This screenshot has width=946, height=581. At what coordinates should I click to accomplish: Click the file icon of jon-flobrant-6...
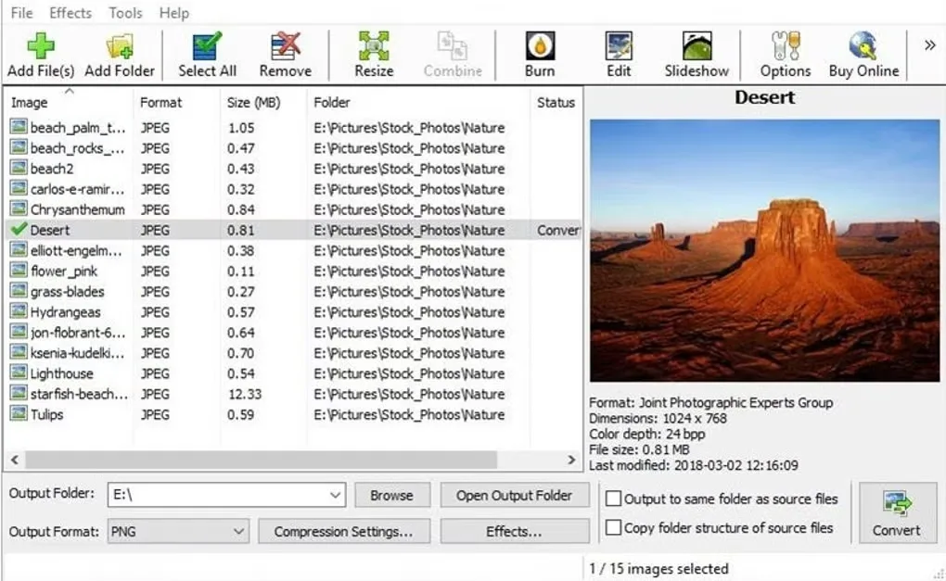(19, 332)
